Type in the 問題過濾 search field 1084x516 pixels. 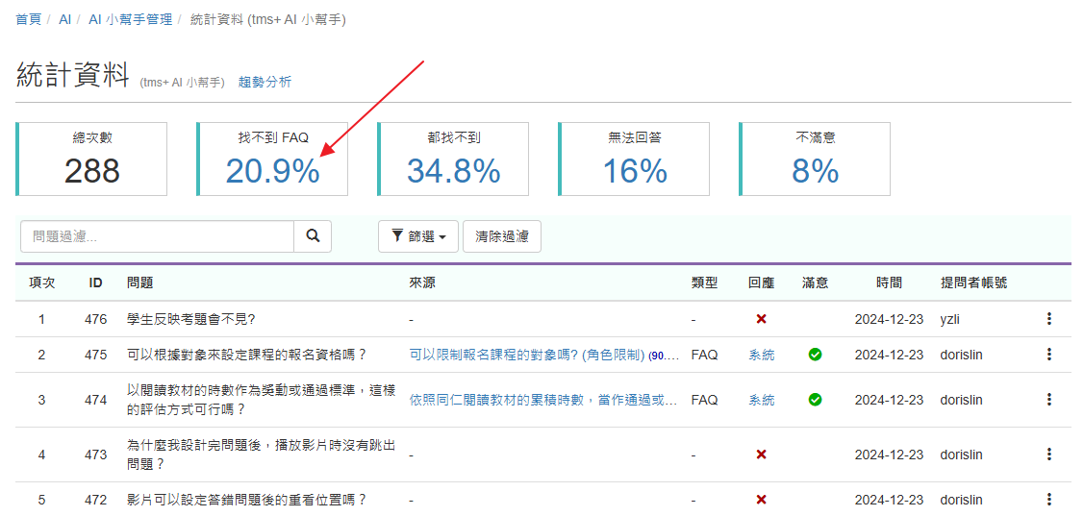(157, 236)
